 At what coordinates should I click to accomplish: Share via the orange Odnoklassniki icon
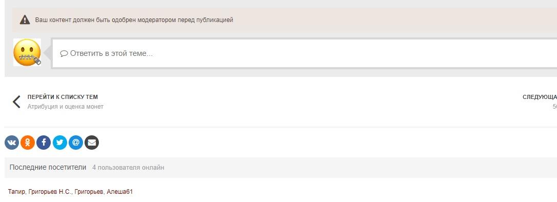pos(28,143)
